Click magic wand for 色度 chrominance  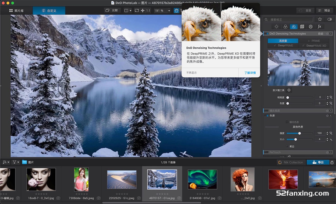pyautogui.click(x=331, y=103)
